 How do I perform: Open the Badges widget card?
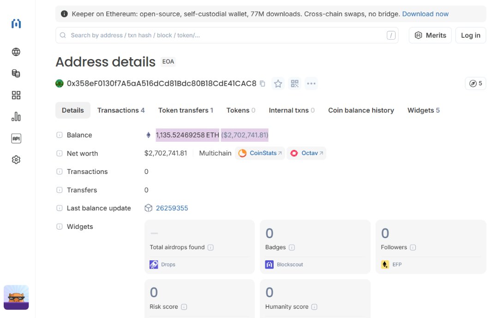(315, 247)
